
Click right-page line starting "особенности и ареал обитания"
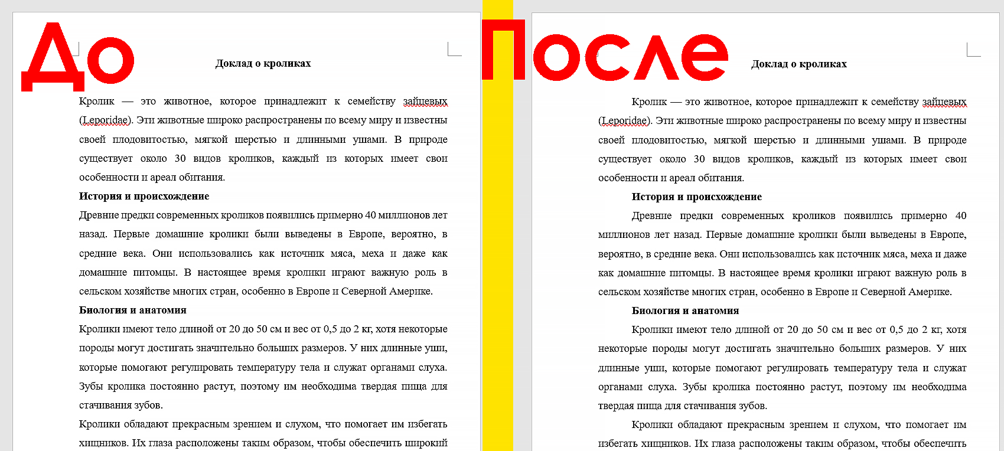[x=671, y=178]
